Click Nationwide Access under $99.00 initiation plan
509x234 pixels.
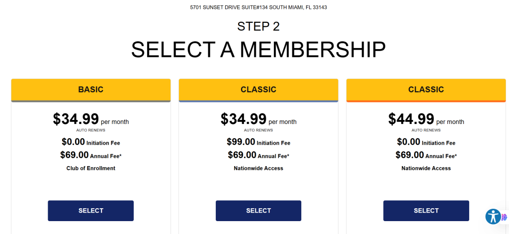pyautogui.click(x=258, y=168)
